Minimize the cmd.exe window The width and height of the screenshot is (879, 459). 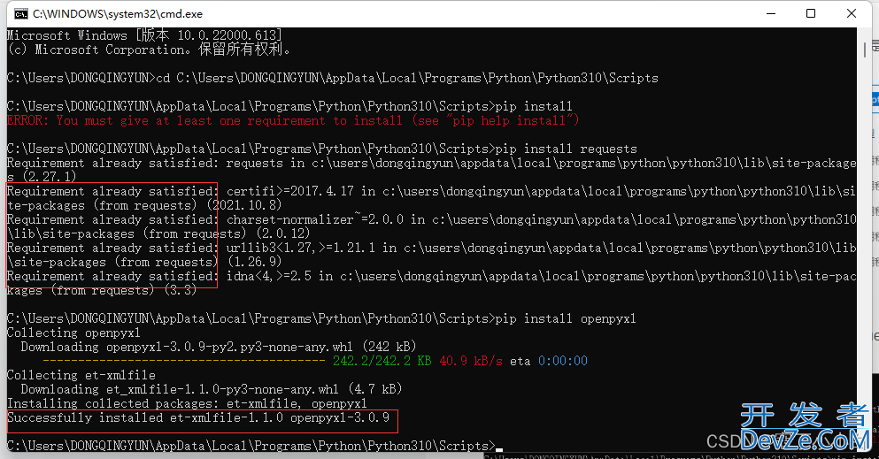point(771,13)
